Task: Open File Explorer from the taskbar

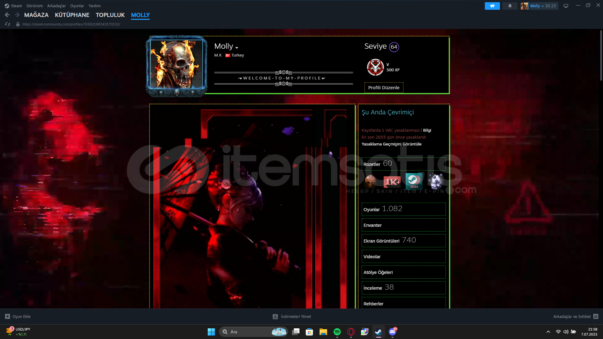Action: click(323, 332)
